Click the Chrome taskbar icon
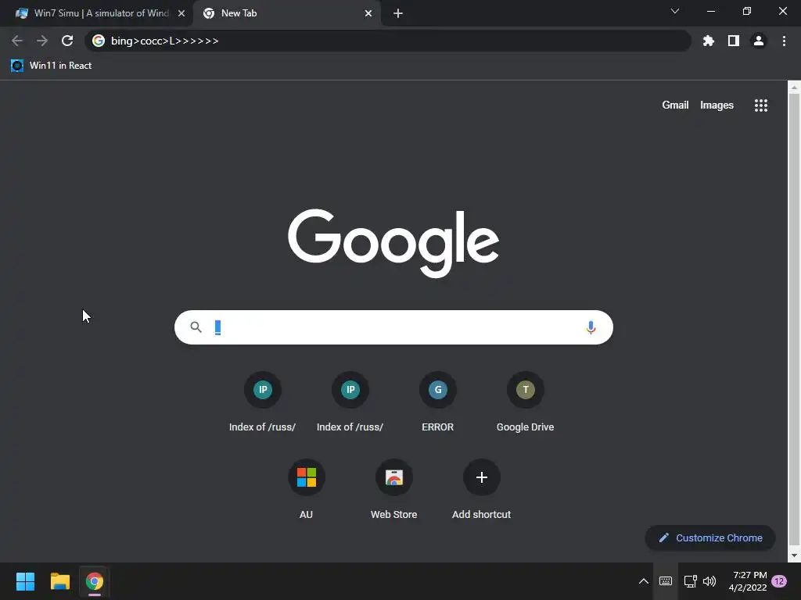The image size is (801, 600). point(95,581)
